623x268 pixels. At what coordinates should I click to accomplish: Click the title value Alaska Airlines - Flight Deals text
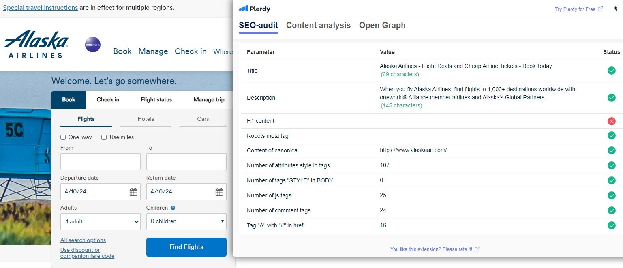(466, 66)
